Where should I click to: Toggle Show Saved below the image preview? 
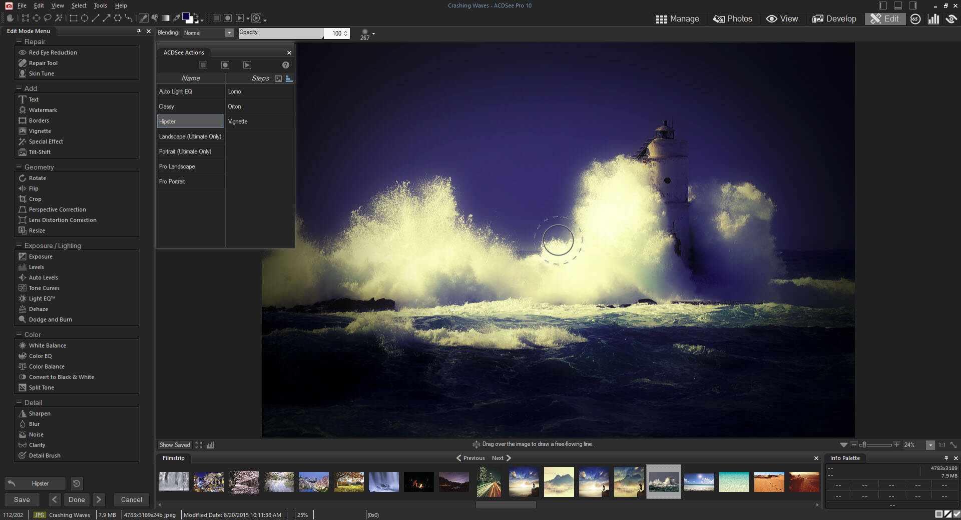tap(174, 444)
